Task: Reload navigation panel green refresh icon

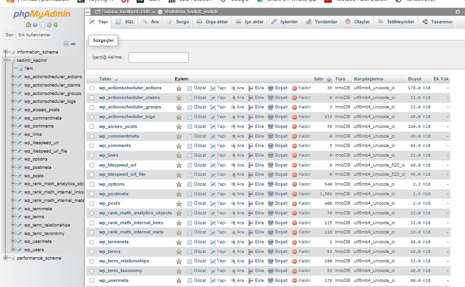Action: 55,25
